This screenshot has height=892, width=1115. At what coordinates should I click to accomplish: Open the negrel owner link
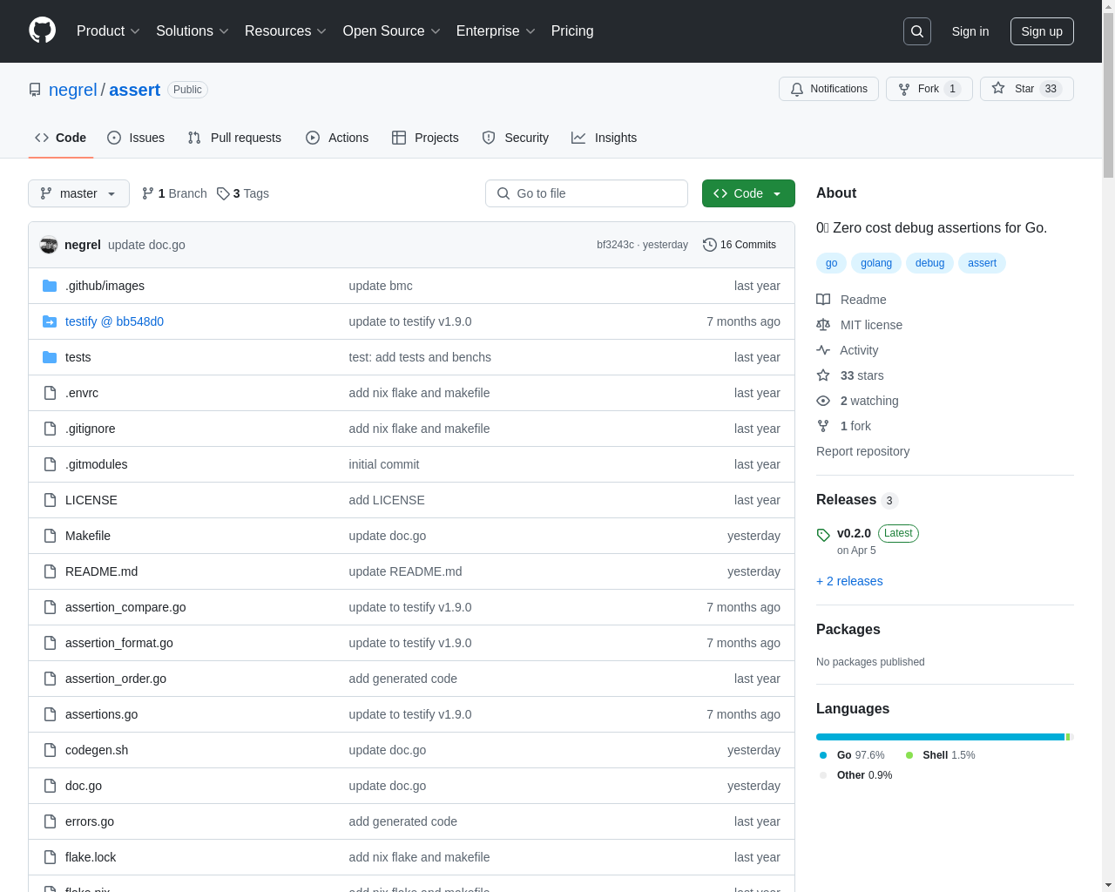[x=73, y=90]
